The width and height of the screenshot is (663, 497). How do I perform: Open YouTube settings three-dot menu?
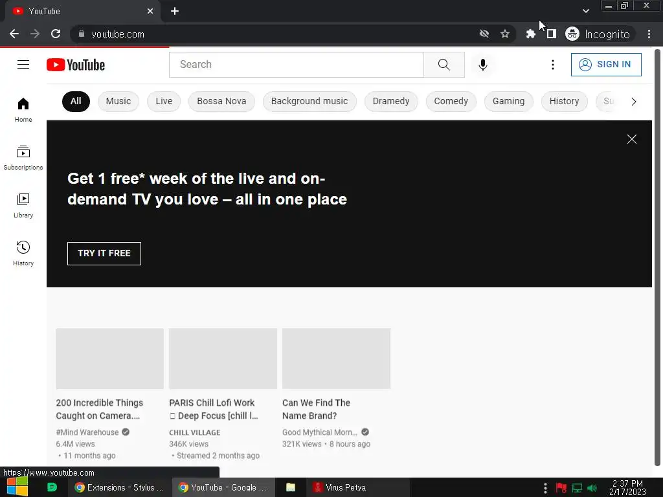[553, 65]
